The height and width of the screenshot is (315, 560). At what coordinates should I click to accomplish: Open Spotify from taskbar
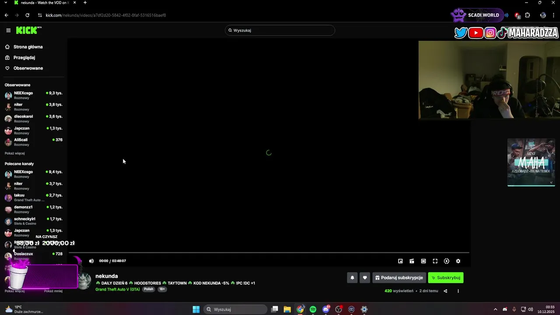click(313, 309)
